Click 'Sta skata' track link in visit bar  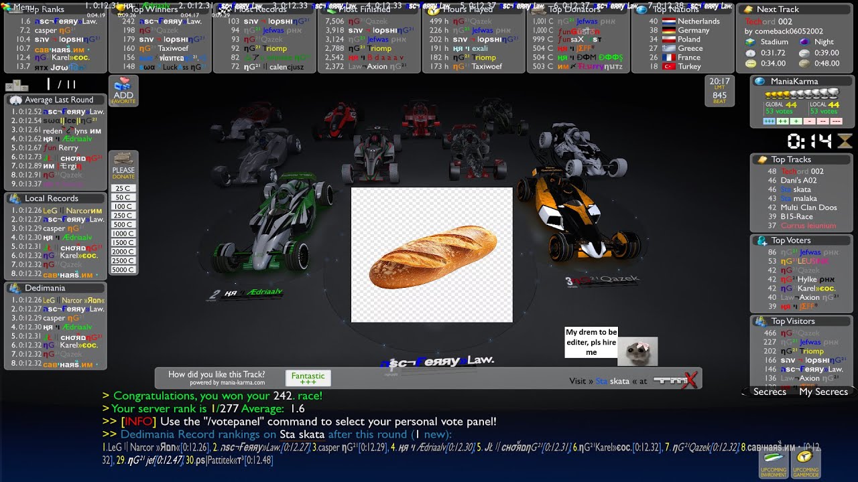pyautogui.click(x=613, y=381)
